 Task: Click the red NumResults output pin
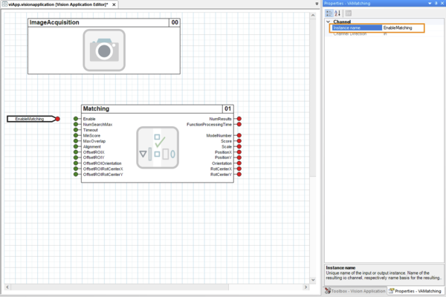[x=239, y=119]
